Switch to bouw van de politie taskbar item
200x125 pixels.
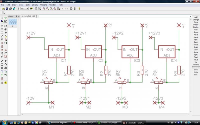[59, 122]
